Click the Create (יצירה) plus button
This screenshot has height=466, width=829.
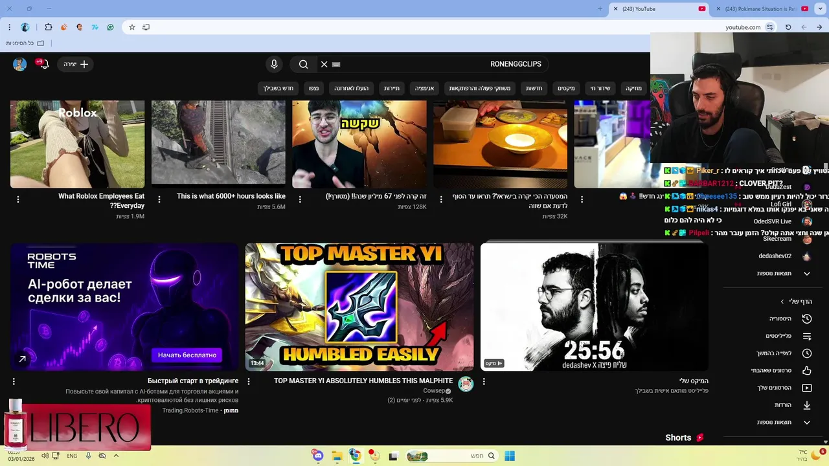76,64
